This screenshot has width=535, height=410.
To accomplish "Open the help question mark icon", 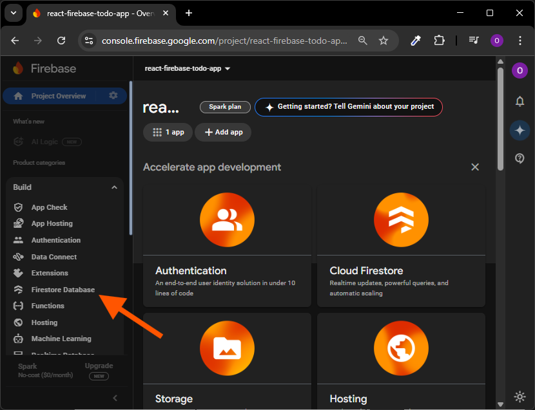I will pos(520,158).
